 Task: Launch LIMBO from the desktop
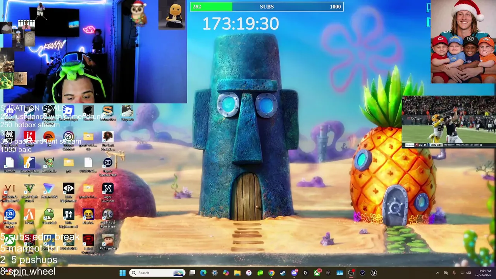click(88, 113)
